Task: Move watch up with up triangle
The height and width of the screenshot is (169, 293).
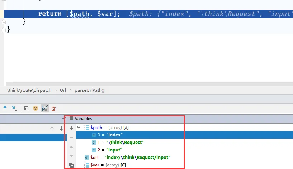Action: coord(71,147)
